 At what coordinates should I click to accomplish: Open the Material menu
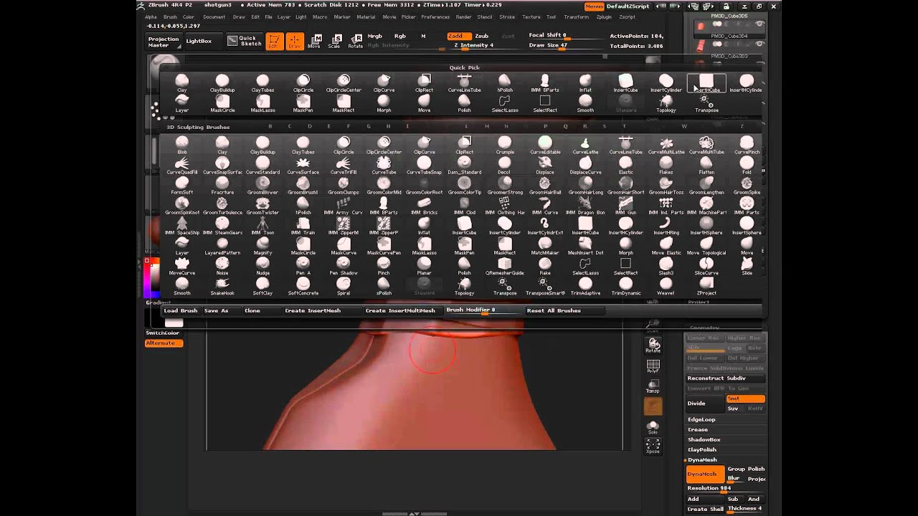pyautogui.click(x=366, y=16)
